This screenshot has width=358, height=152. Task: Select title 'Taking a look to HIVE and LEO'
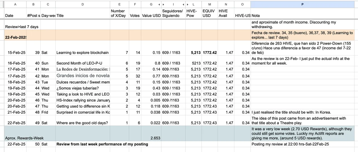click(83, 94)
